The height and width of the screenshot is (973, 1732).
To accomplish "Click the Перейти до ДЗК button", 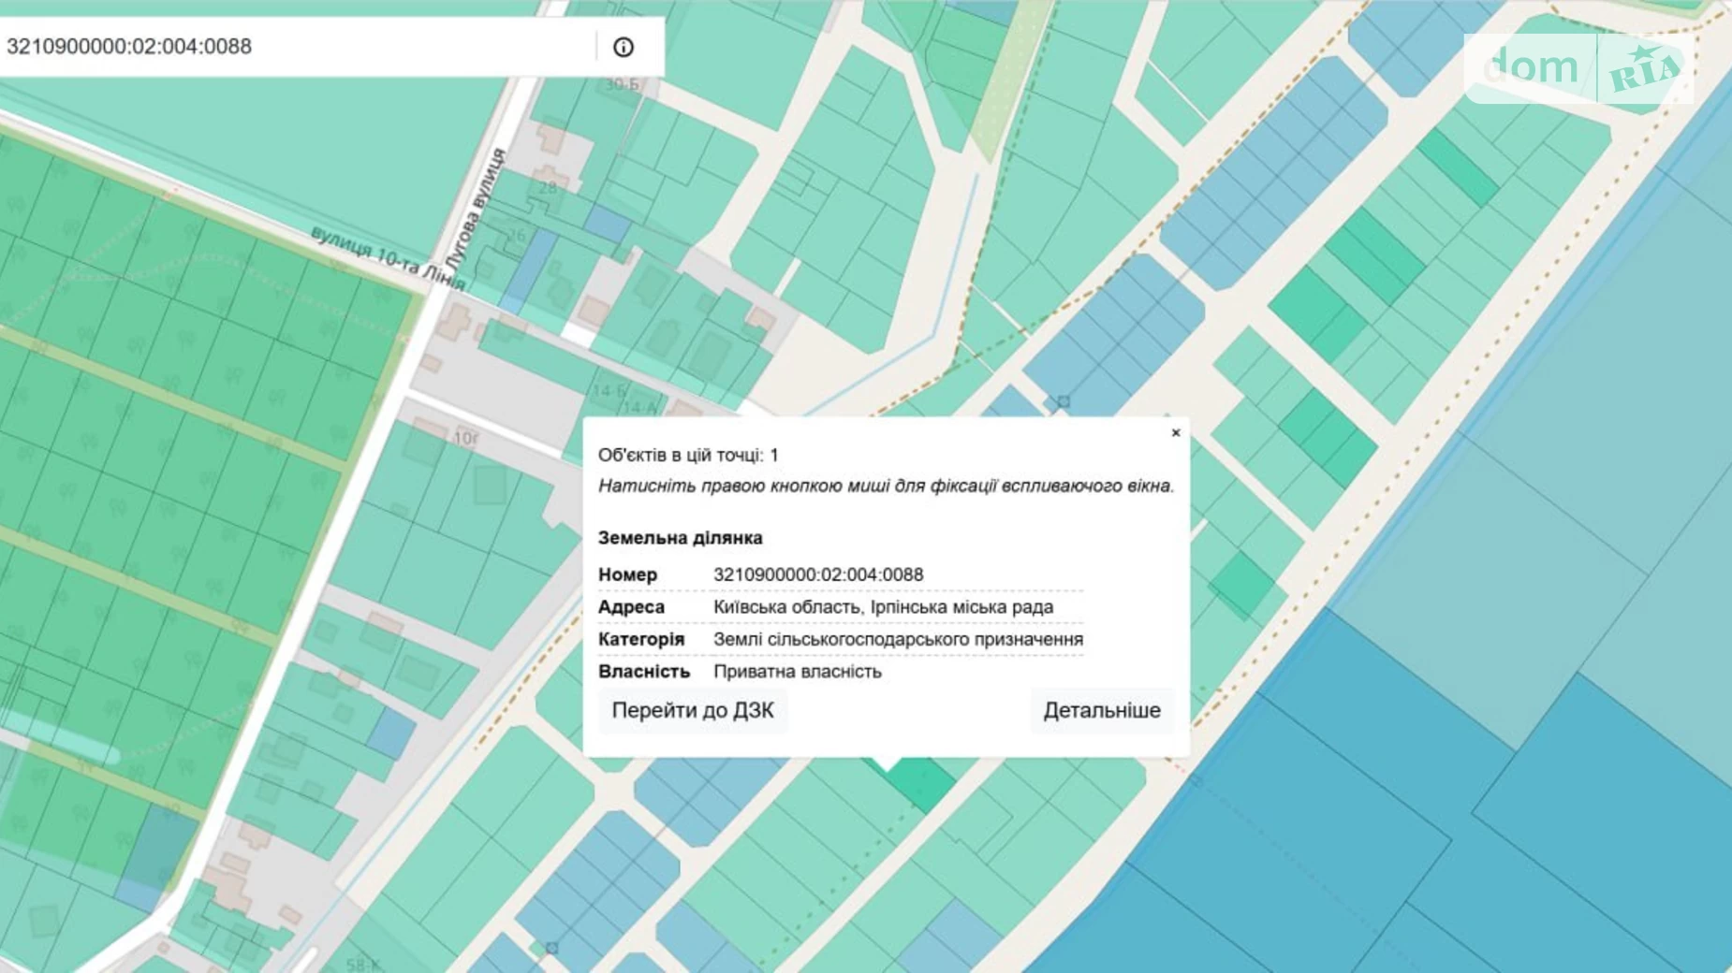I will click(693, 710).
